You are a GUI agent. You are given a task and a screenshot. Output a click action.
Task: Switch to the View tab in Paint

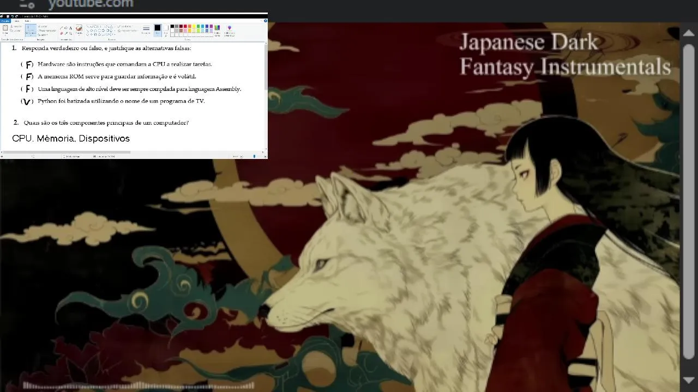[27, 21]
